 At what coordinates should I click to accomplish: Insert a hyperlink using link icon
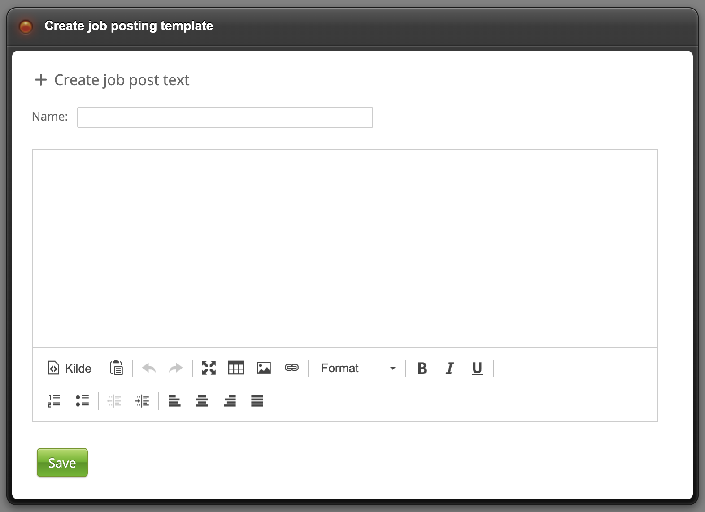(292, 368)
